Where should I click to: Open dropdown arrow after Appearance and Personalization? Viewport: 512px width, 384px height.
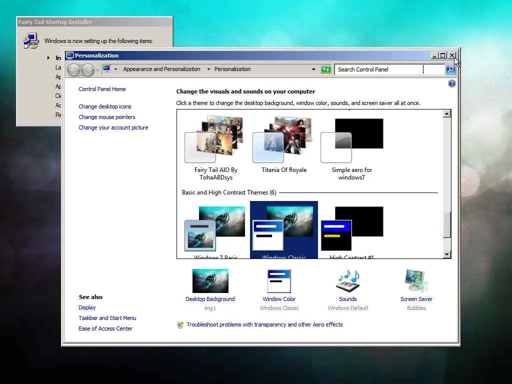coord(208,69)
